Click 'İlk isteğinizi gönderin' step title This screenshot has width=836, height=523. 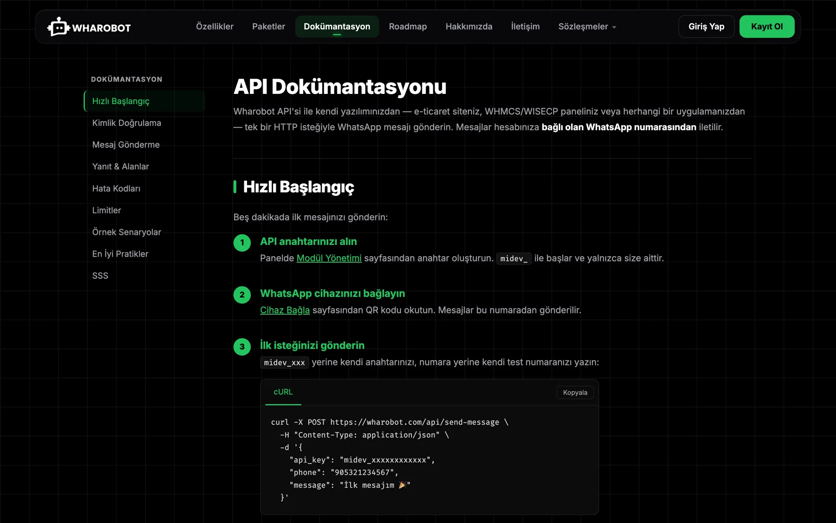pos(312,345)
